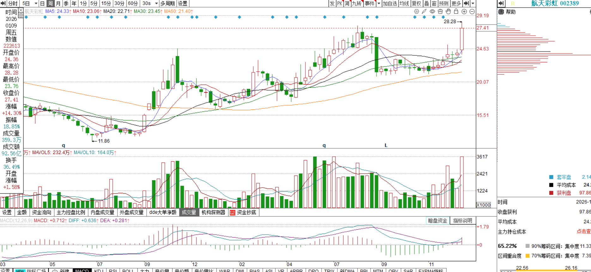Collapse the left info panel arrow
The height and width of the screenshot is (272, 591).
(x=3, y=3)
